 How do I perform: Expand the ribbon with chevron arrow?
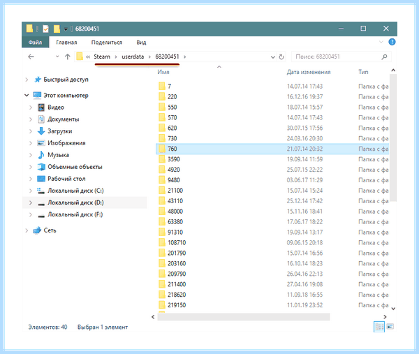[x=381, y=42]
